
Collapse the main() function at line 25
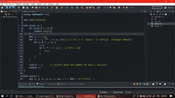click(23, 76)
